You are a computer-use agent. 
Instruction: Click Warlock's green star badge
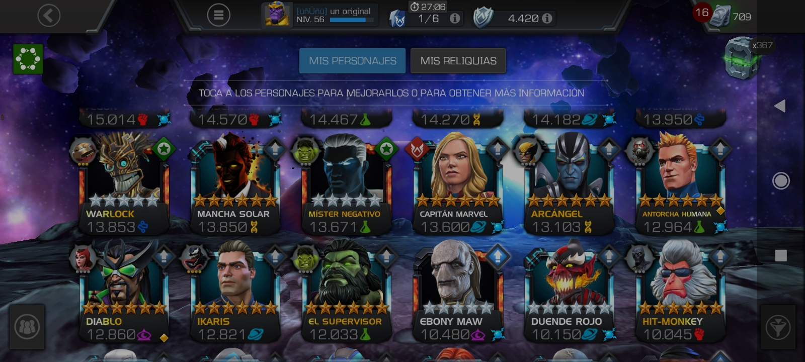pos(164,149)
